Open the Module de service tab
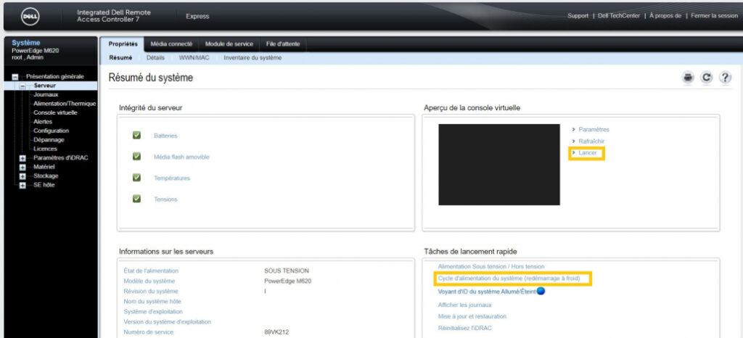Screen dimensions: 743x338 point(229,44)
